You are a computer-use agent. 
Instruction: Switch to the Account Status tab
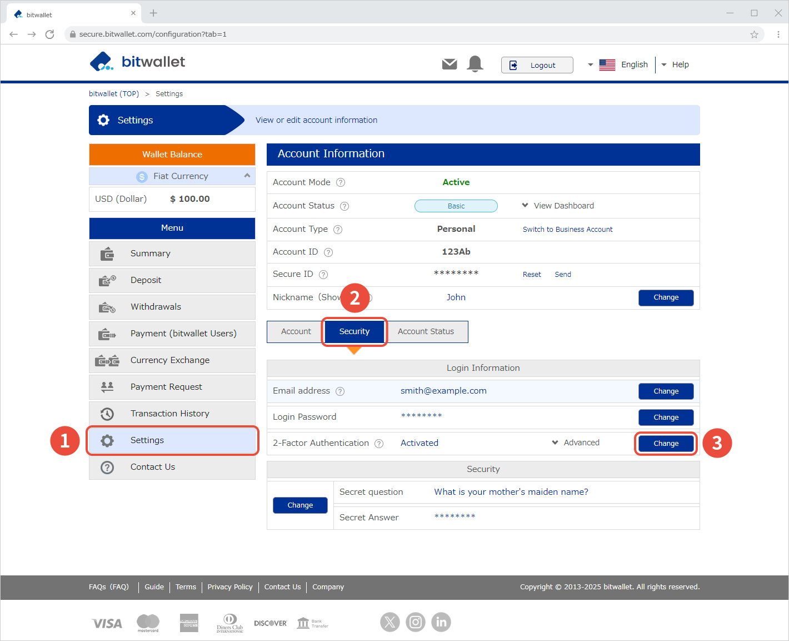click(426, 331)
